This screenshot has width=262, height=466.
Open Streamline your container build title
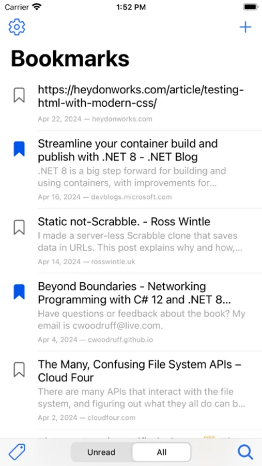(128, 150)
